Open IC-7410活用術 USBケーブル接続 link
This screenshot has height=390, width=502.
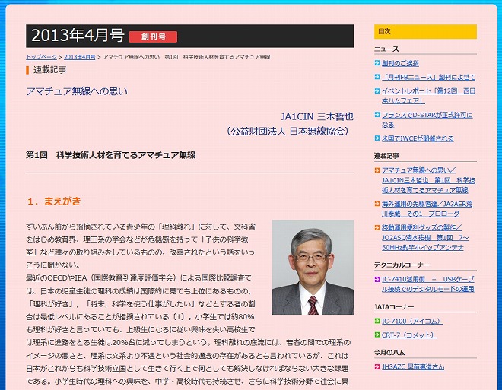(428, 284)
